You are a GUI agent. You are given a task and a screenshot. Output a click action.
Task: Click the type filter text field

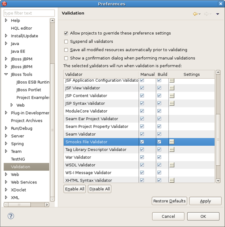coord(29,13)
